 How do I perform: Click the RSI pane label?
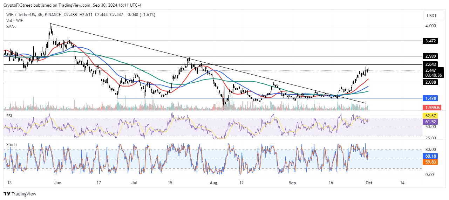(9, 115)
